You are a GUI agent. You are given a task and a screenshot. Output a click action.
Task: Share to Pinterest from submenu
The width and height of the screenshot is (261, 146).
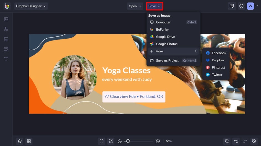(x=216, y=68)
